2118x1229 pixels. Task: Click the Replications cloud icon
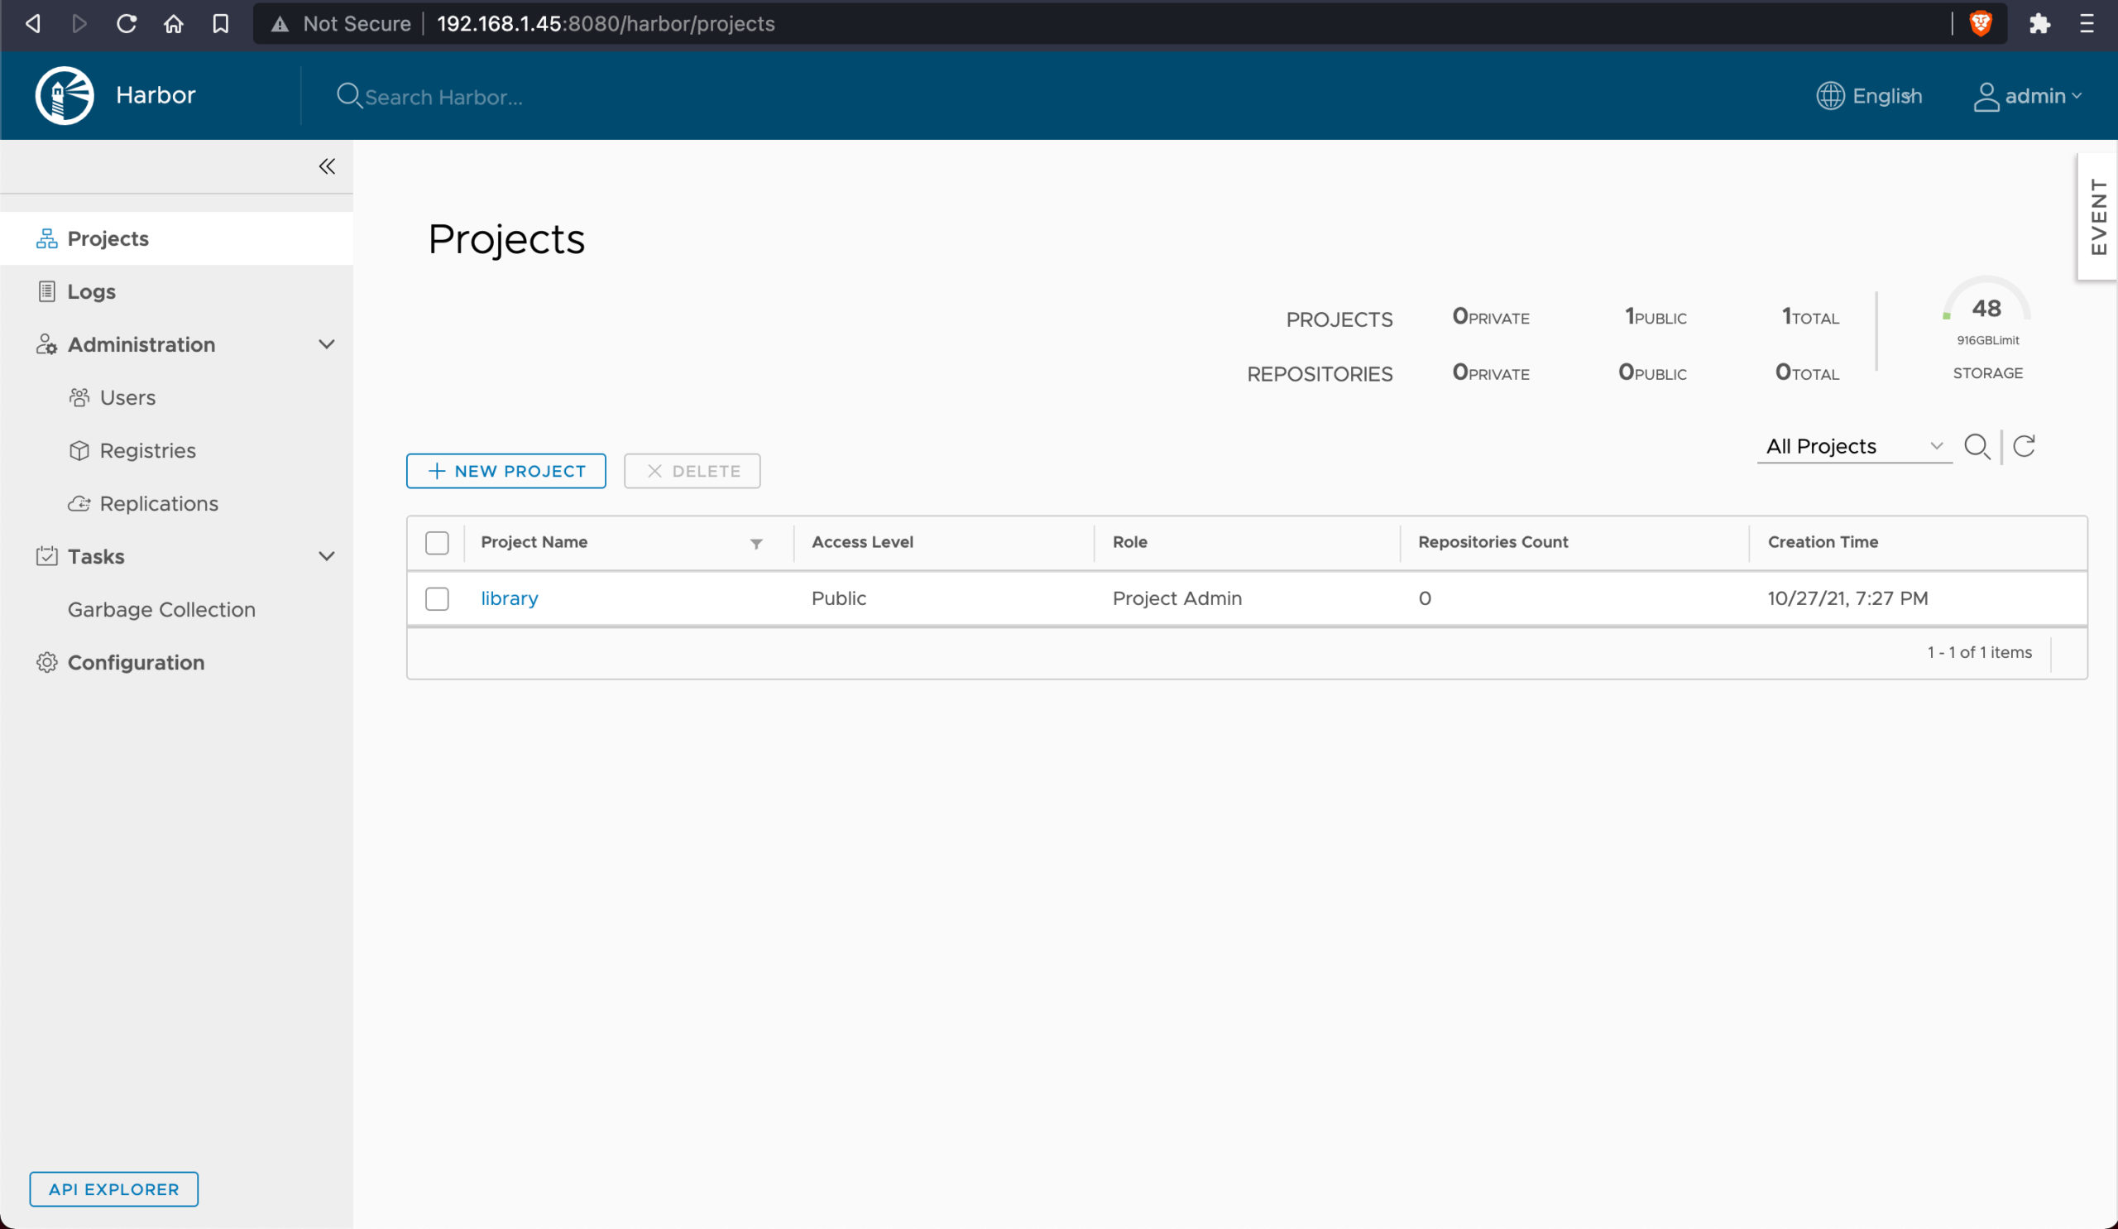[79, 503]
